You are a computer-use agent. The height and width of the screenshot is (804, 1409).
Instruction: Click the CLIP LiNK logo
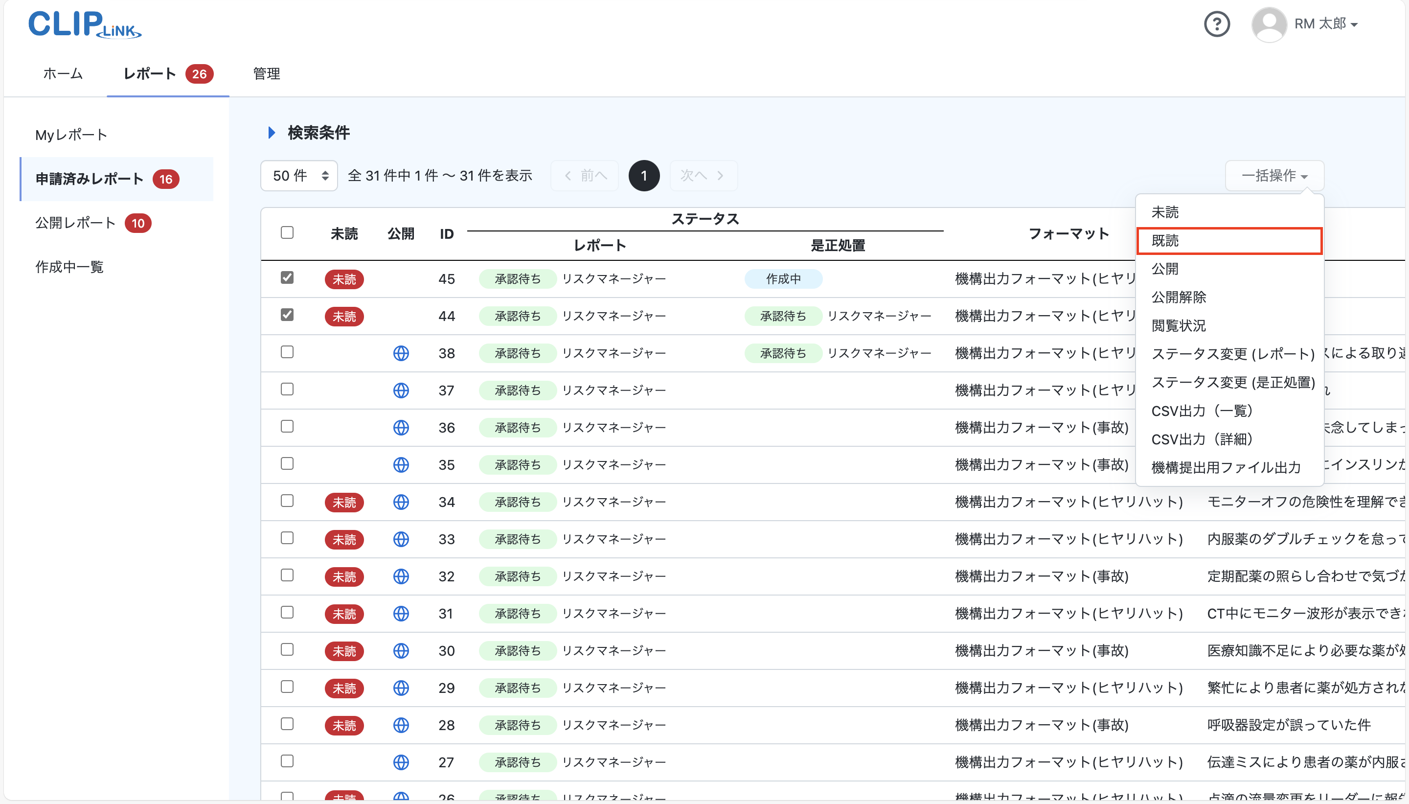tap(84, 24)
